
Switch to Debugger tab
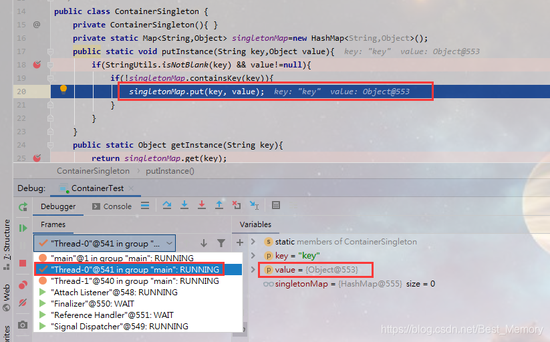[x=58, y=206]
